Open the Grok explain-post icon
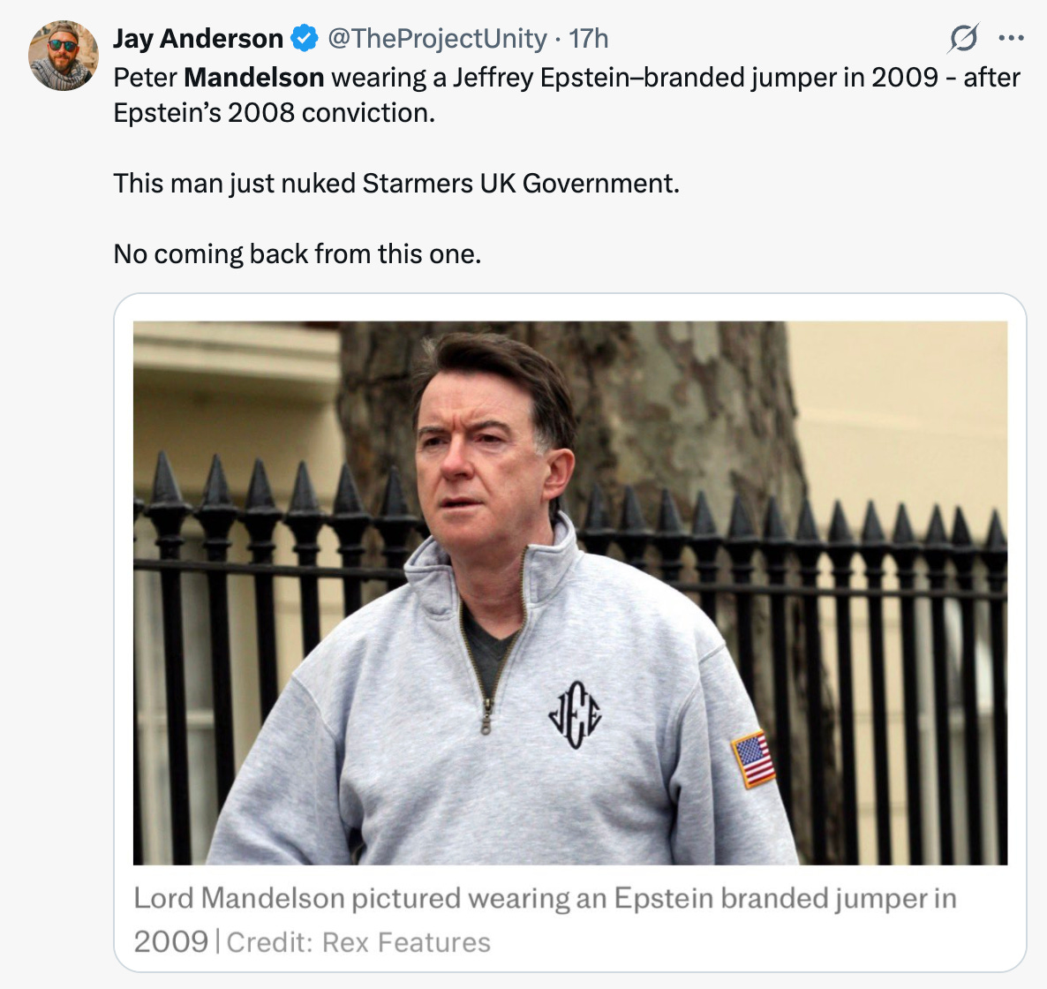The image size is (1047, 989). 963,38
